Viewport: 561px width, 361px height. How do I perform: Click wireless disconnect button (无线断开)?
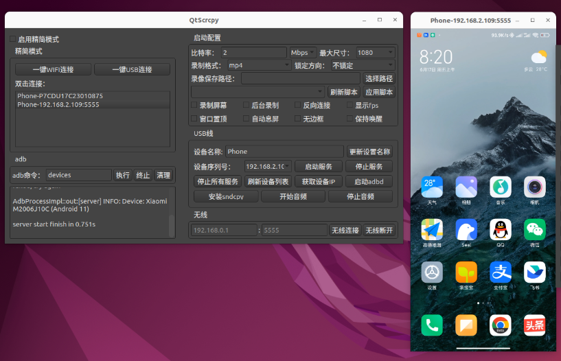pos(379,230)
